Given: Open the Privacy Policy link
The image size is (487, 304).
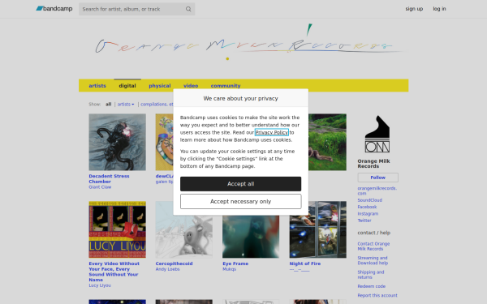Looking at the screenshot, I should [272, 132].
